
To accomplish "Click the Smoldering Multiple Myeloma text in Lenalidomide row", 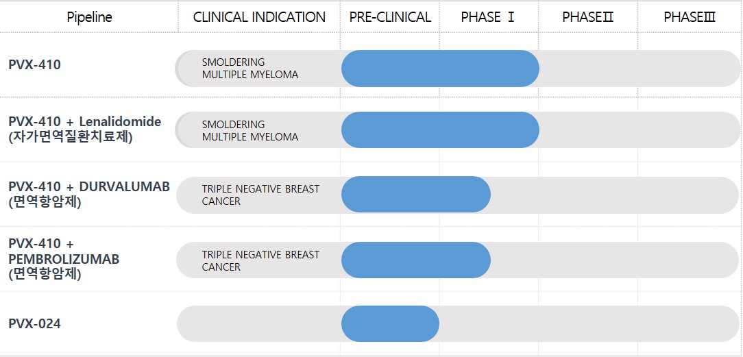I will [x=249, y=130].
